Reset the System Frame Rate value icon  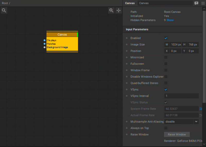click(201, 109)
